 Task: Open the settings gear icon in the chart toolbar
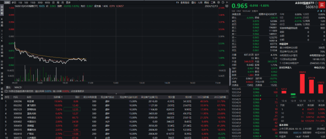point(218,3)
